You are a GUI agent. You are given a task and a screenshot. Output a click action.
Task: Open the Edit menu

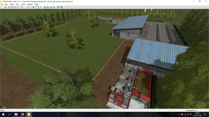pyautogui.click(x=6, y=4)
